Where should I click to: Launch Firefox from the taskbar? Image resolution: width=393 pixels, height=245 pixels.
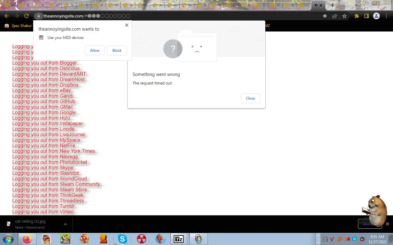point(27,239)
